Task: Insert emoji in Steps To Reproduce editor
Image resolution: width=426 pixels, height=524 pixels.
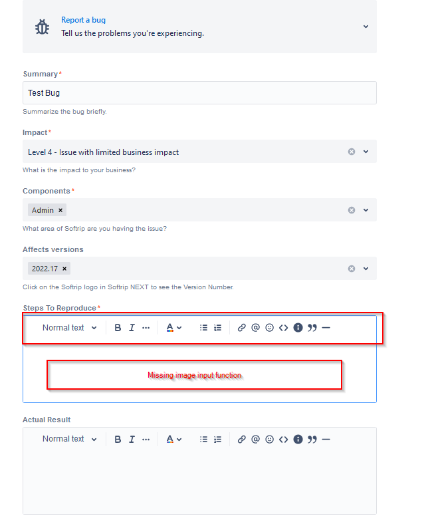Action: pyautogui.click(x=270, y=328)
